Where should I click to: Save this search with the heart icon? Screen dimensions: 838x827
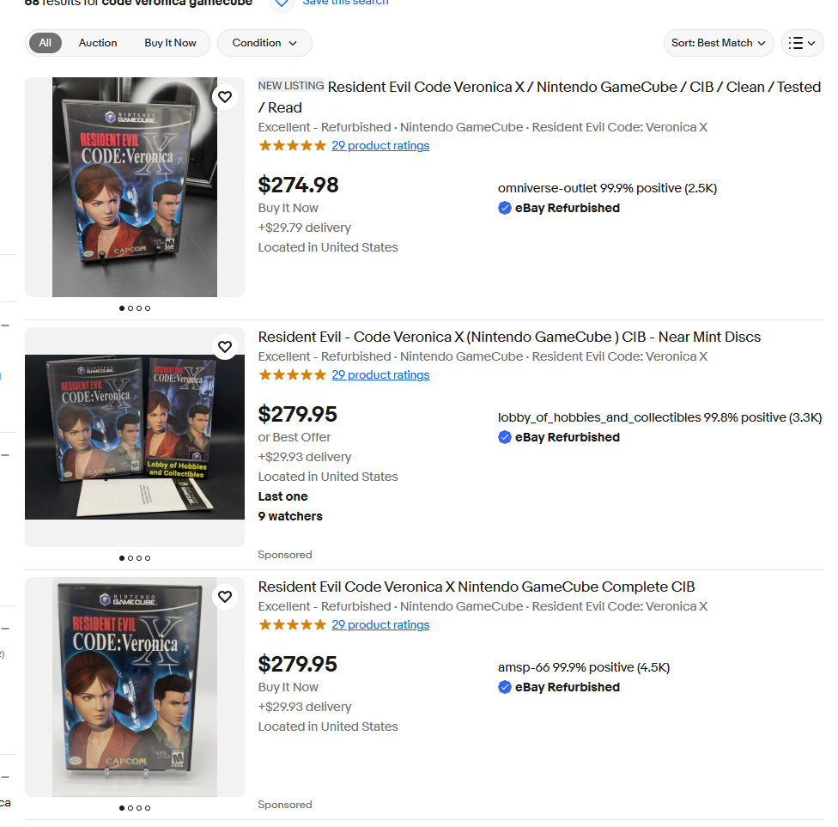[x=282, y=4]
